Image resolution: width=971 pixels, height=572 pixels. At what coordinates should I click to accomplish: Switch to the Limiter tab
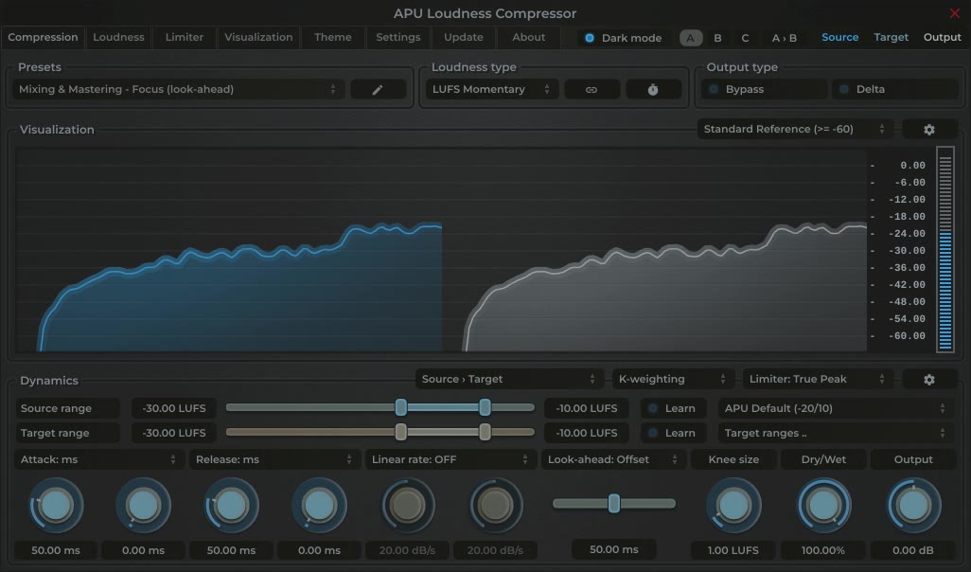pos(184,37)
